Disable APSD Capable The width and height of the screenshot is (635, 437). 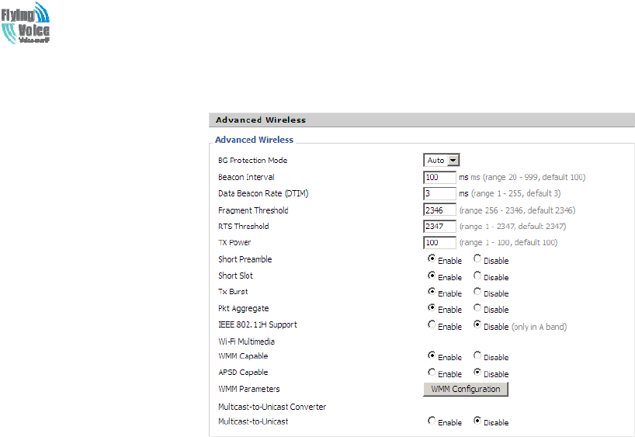coord(477,372)
